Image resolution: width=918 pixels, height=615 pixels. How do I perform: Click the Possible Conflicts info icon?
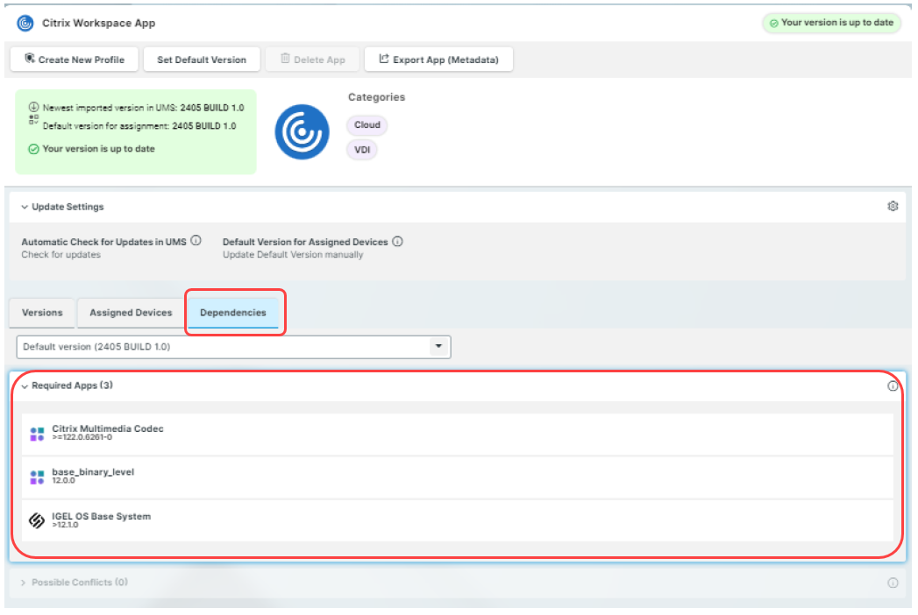(x=893, y=583)
